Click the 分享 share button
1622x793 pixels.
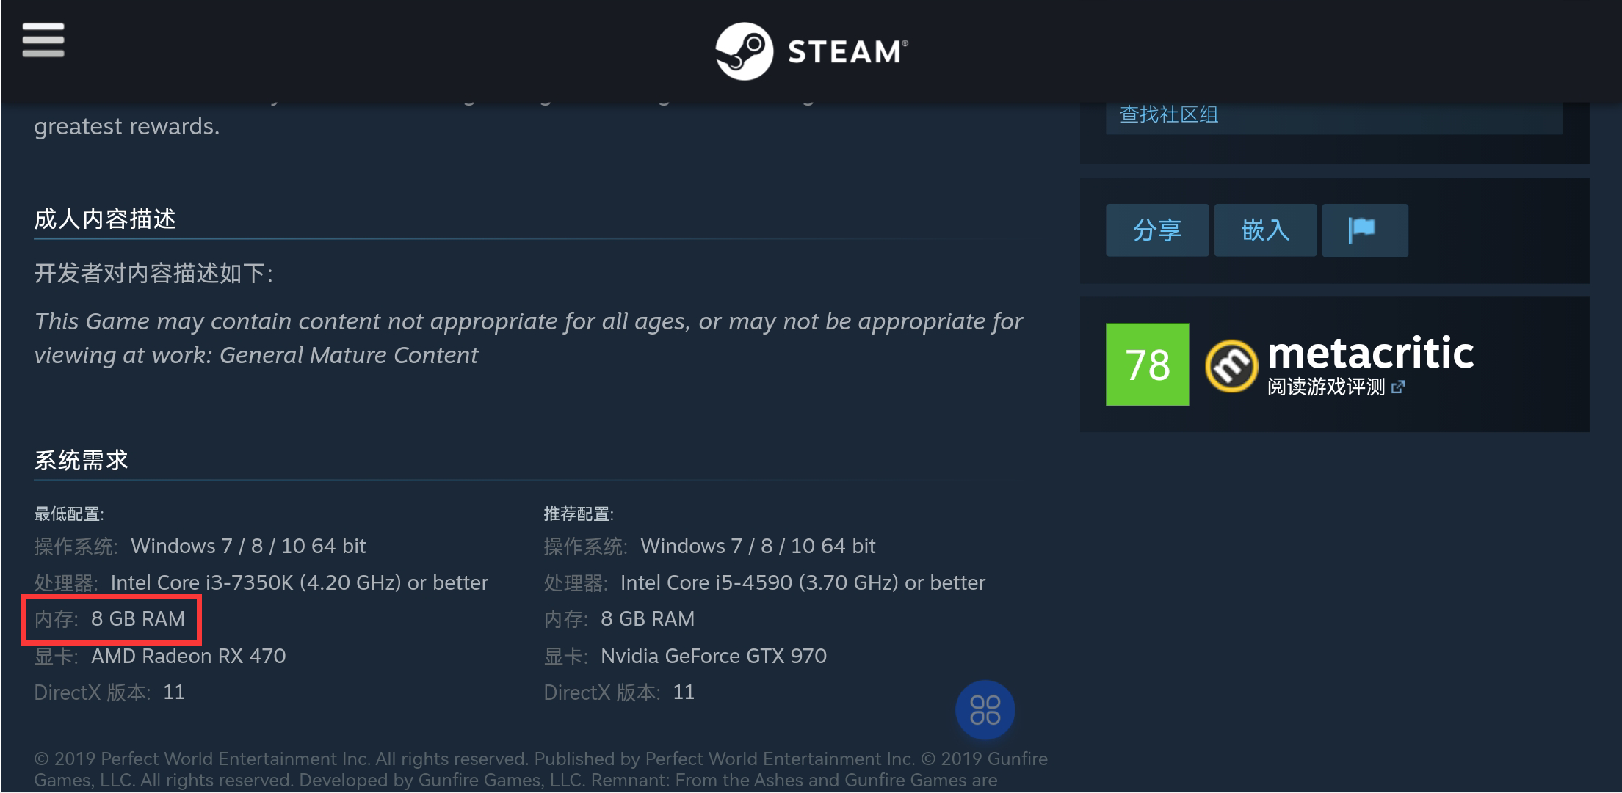(x=1157, y=230)
